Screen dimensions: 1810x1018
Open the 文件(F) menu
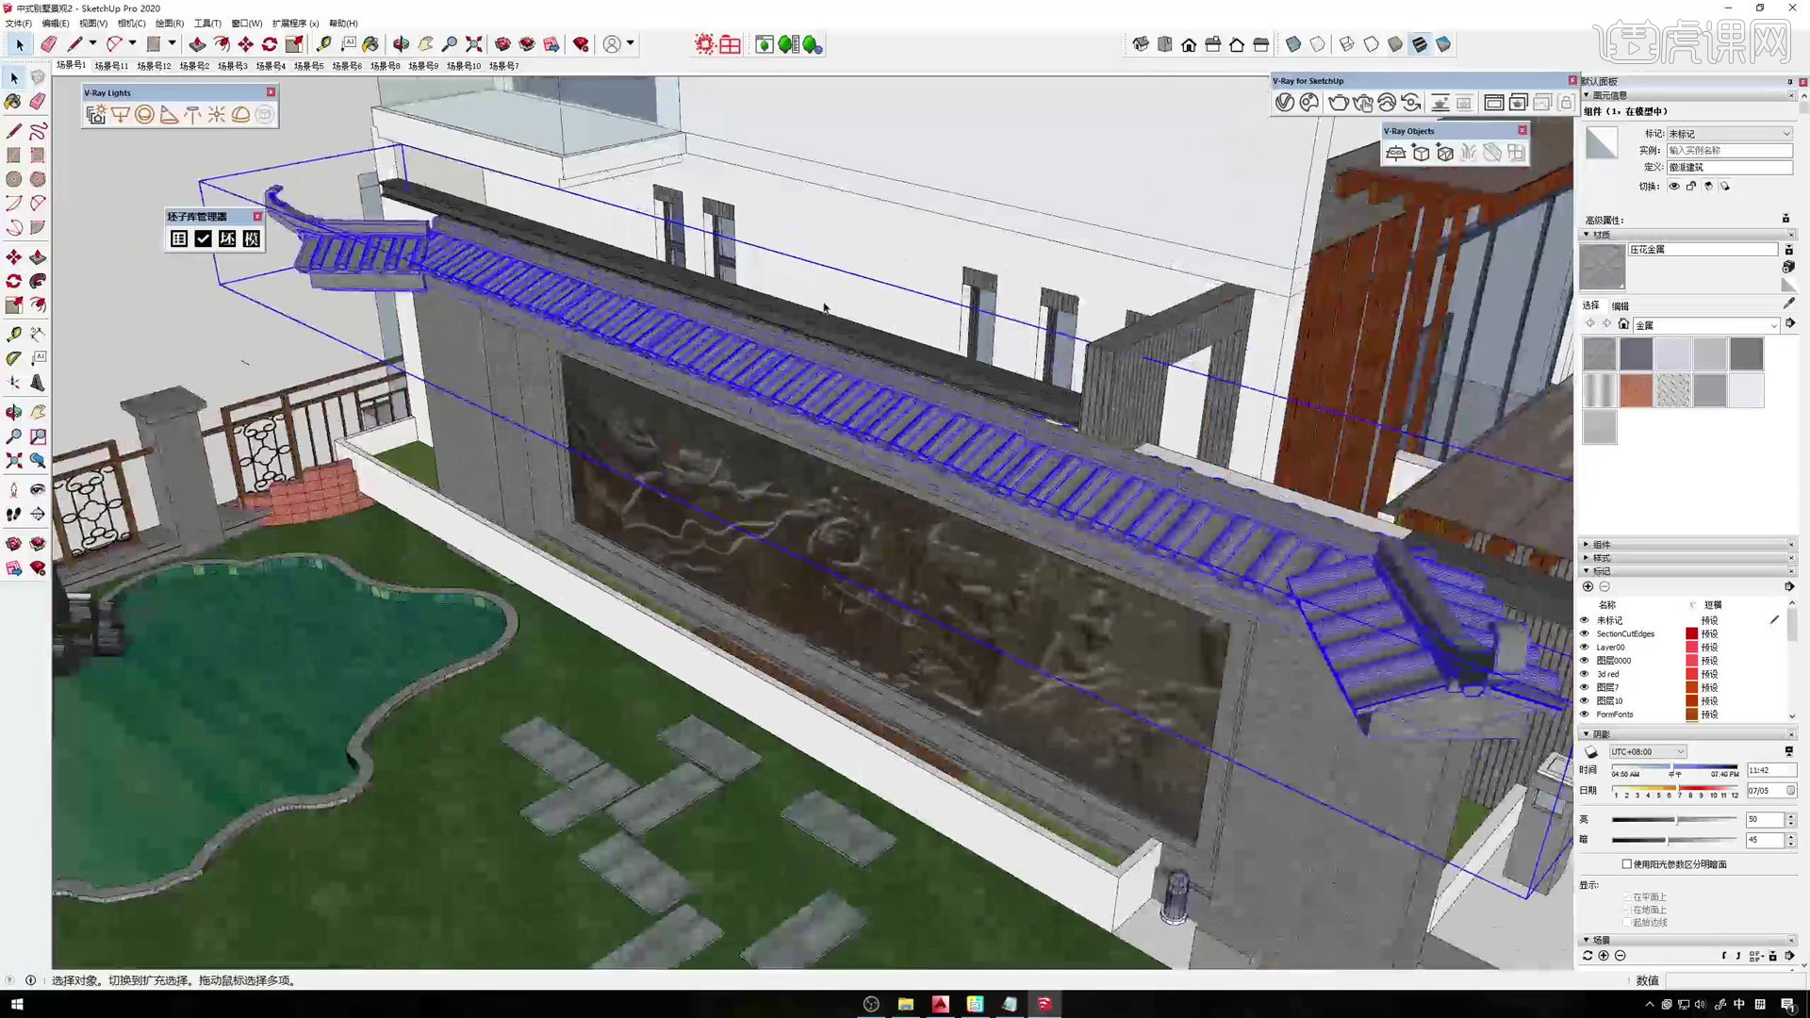18,24
